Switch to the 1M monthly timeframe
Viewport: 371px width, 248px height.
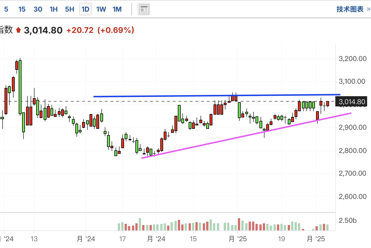tap(117, 9)
